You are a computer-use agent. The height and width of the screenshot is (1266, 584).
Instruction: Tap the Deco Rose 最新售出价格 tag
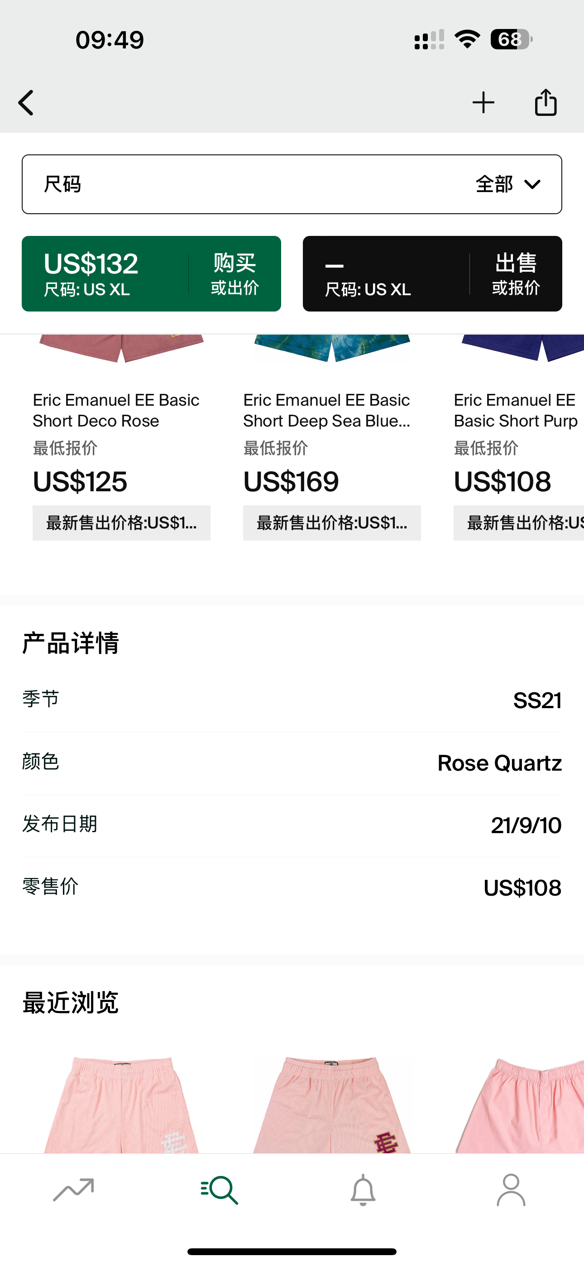pos(121,523)
